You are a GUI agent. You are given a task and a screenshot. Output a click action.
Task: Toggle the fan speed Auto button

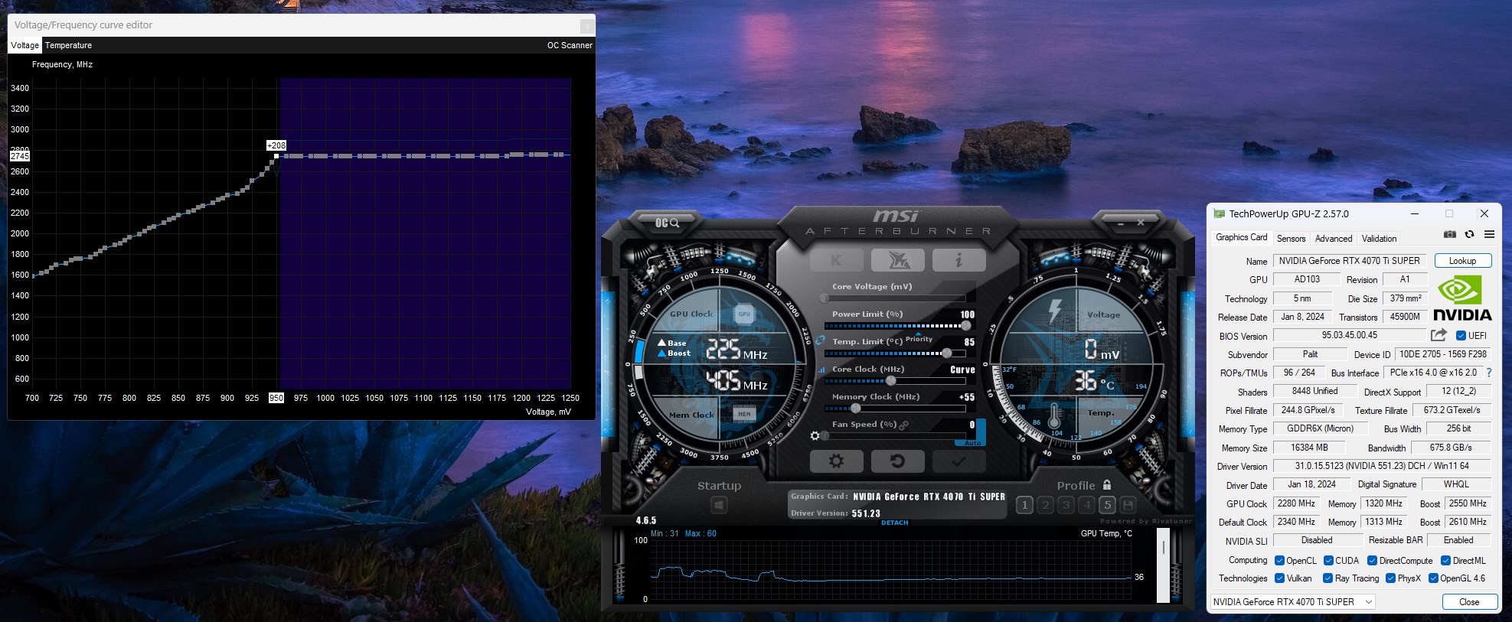pos(972,443)
